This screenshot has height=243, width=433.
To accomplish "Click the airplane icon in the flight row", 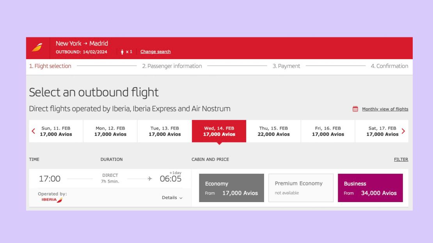I will tap(150, 179).
